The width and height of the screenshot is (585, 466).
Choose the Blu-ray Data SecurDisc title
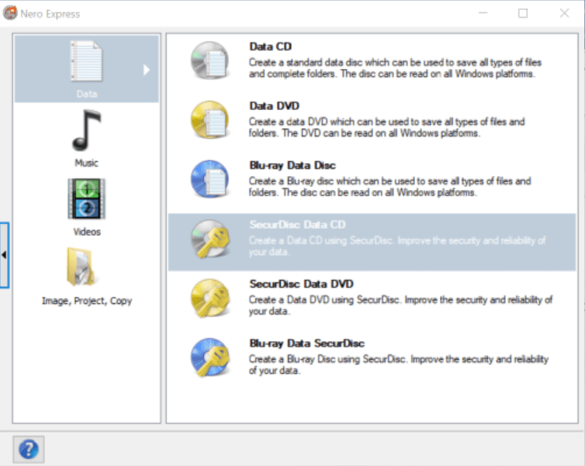click(x=306, y=343)
